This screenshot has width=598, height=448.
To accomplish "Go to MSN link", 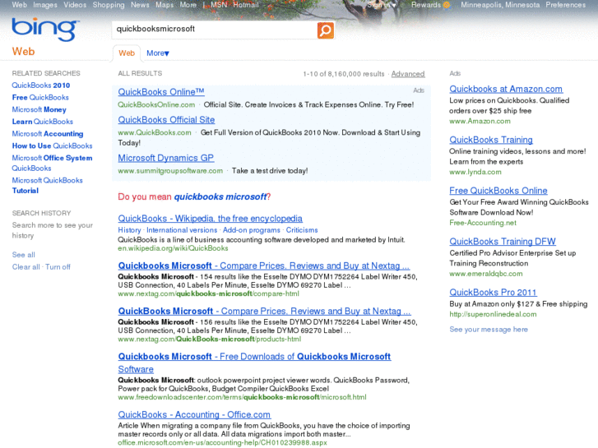I will point(219,5).
